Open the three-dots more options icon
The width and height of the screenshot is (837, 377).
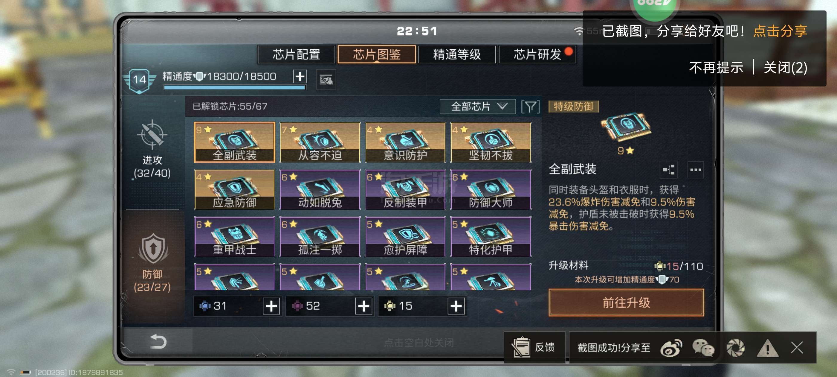tap(695, 169)
